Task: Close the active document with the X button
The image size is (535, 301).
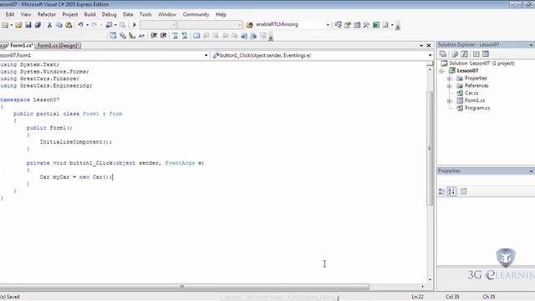Action: pyautogui.click(x=429, y=45)
